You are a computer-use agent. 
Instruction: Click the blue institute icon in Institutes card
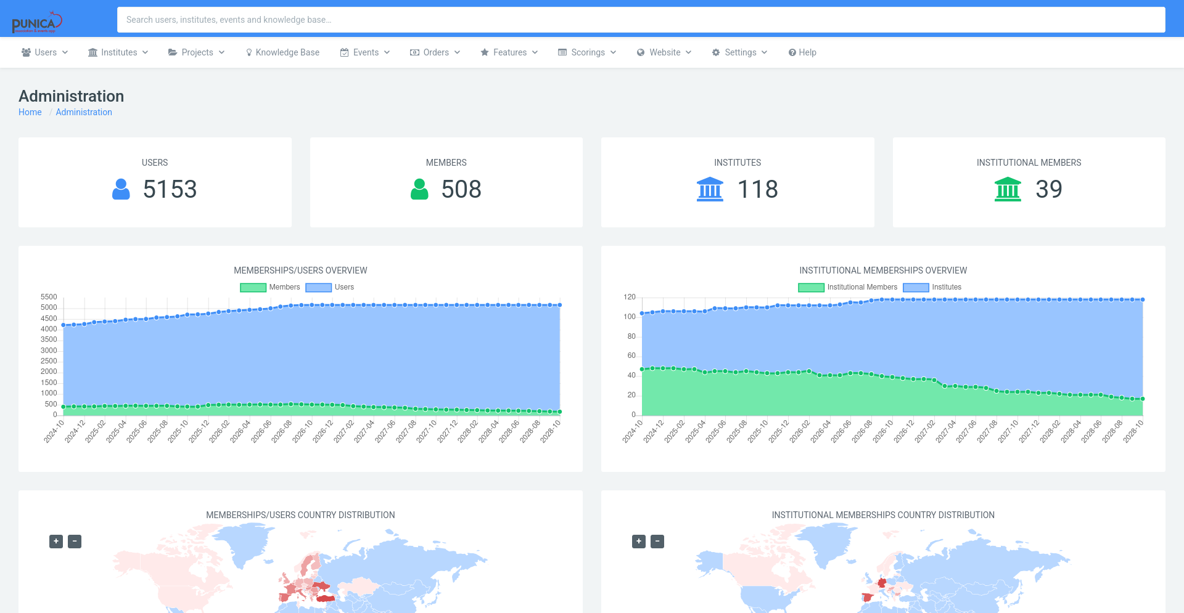pos(710,189)
